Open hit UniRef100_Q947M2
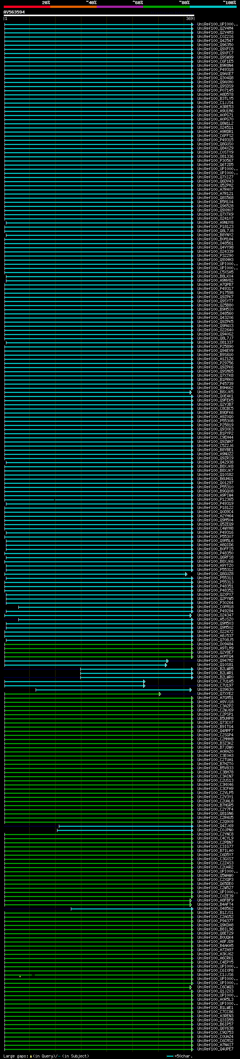 pyautogui.click(x=215, y=660)
